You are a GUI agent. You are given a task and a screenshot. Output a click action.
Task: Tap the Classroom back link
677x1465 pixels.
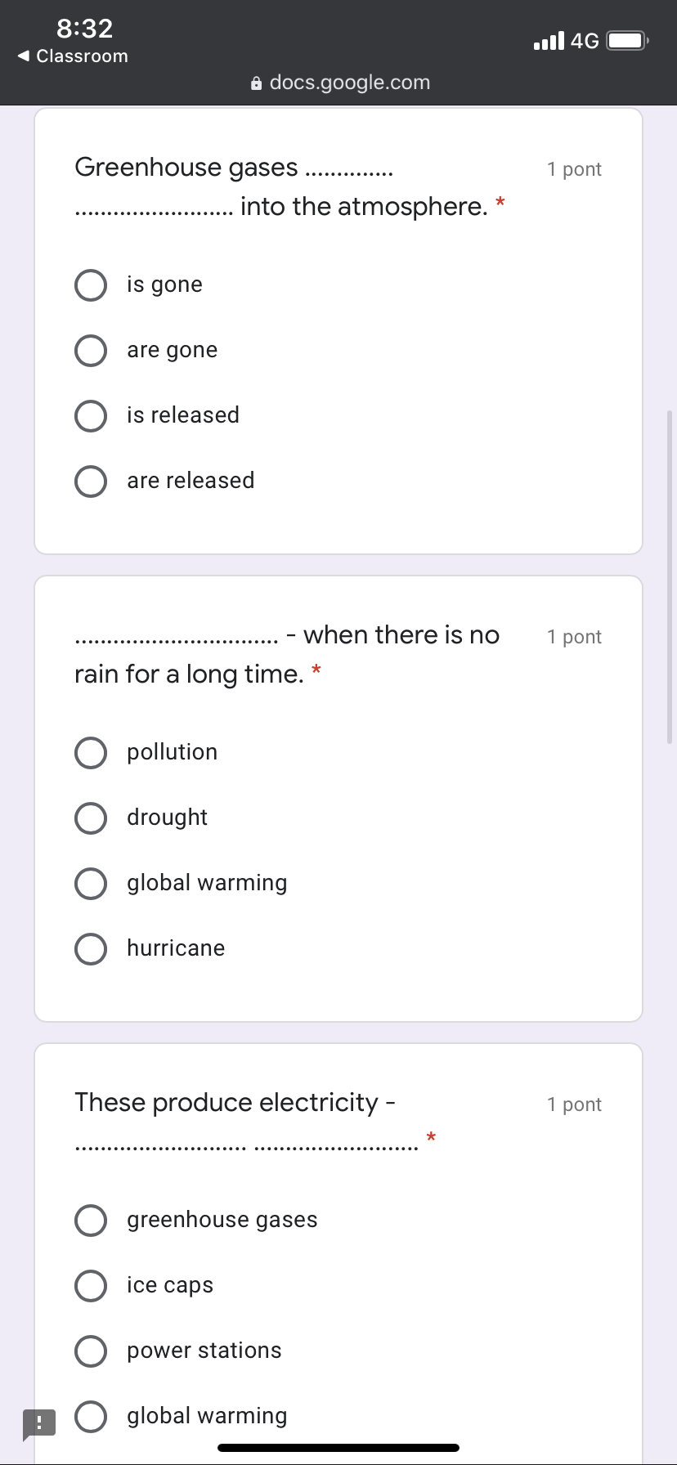82,56
